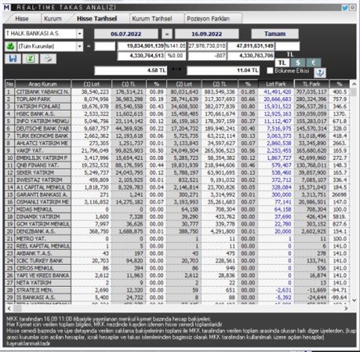This screenshot has width=360, height=352.
Task: Select the INFO YATIRIM MENKUL row
Action: point(177,122)
